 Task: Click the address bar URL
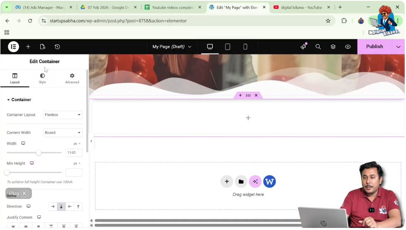click(x=118, y=21)
